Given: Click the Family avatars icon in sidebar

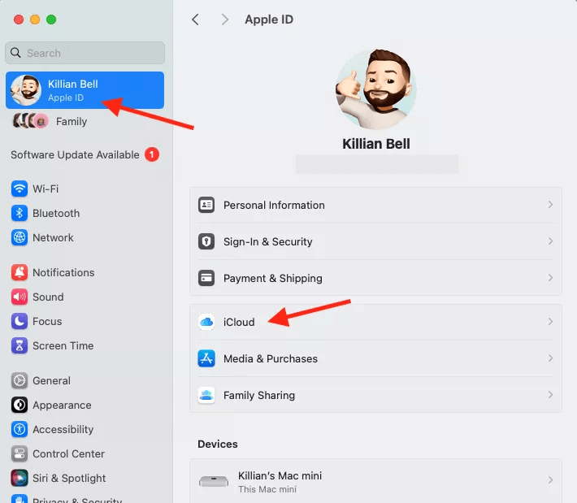Looking at the screenshot, I should click(x=31, y=121).
